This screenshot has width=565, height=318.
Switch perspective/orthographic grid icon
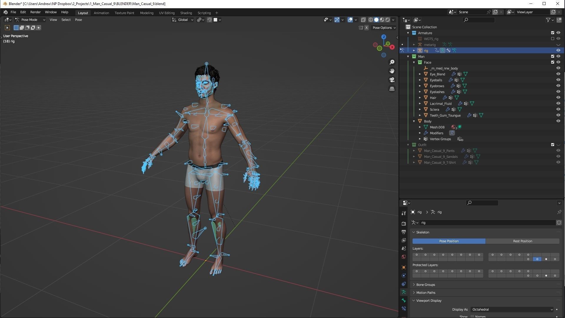(x=392, y=89)
